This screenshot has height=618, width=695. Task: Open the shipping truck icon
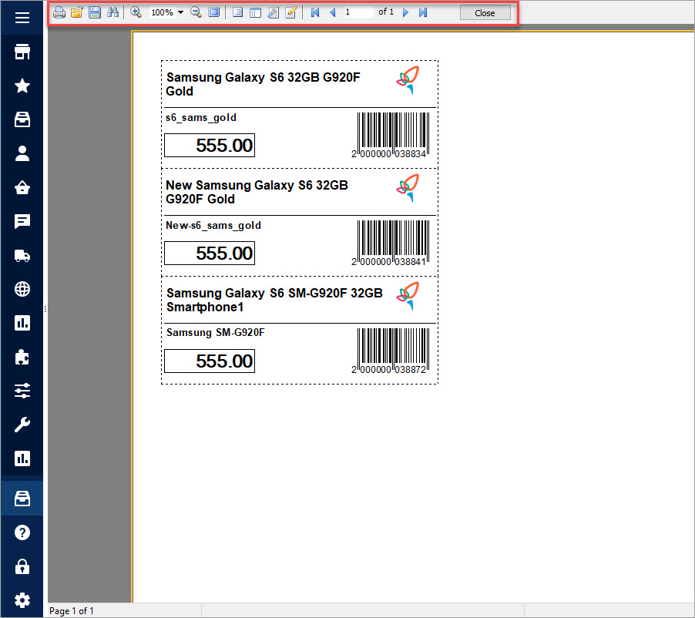22,255
